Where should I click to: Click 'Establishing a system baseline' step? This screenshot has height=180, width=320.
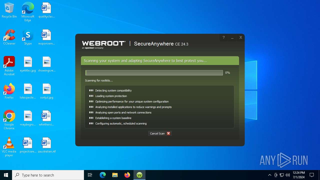pyautogui.click(x=113, y=118)
